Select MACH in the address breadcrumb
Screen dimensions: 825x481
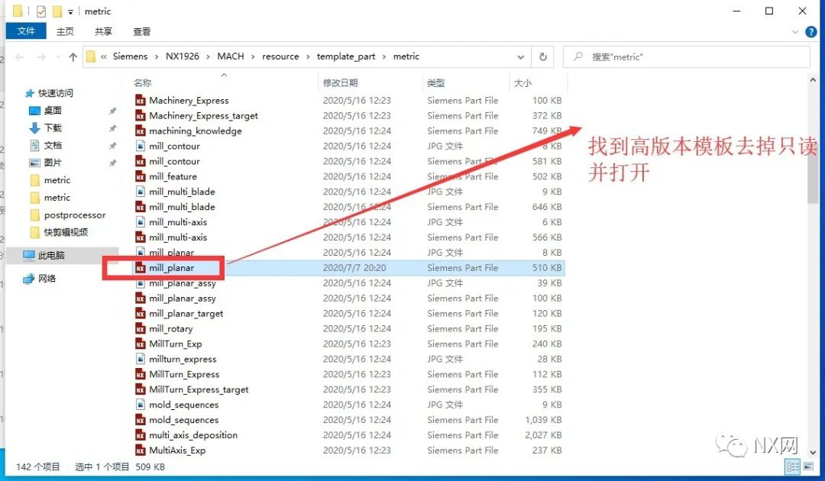231,56
